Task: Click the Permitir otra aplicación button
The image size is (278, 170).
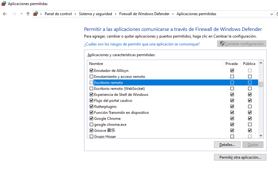Action: click(x=240, y=157)
